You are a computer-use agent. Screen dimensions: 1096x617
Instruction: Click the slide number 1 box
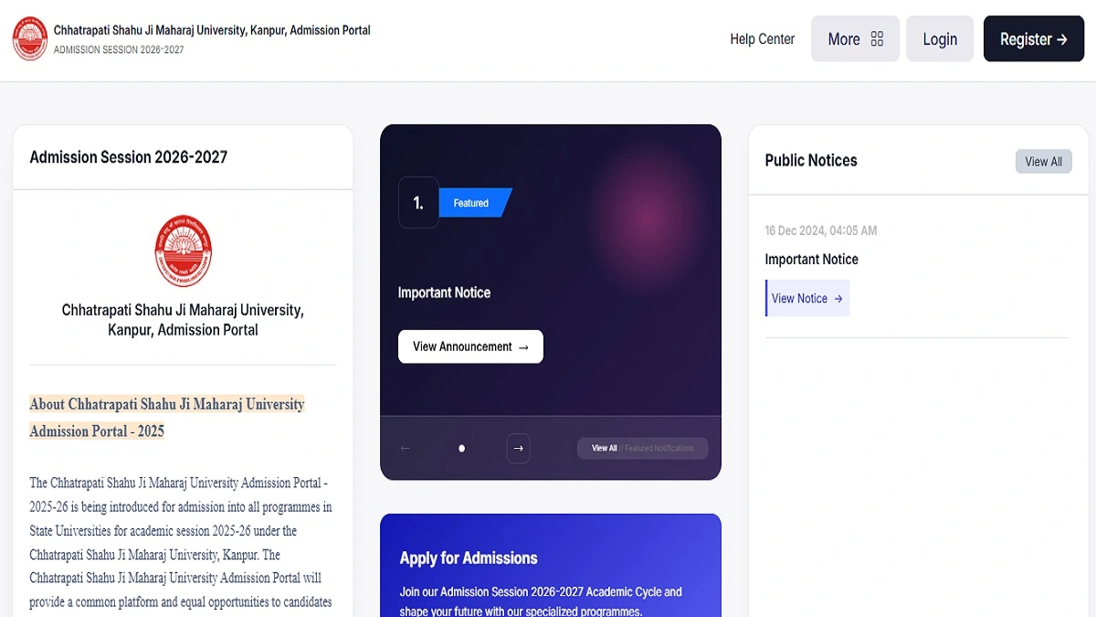coord(418,203)
